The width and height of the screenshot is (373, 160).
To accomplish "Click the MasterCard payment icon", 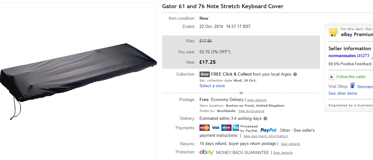I will tap(204, 128).
